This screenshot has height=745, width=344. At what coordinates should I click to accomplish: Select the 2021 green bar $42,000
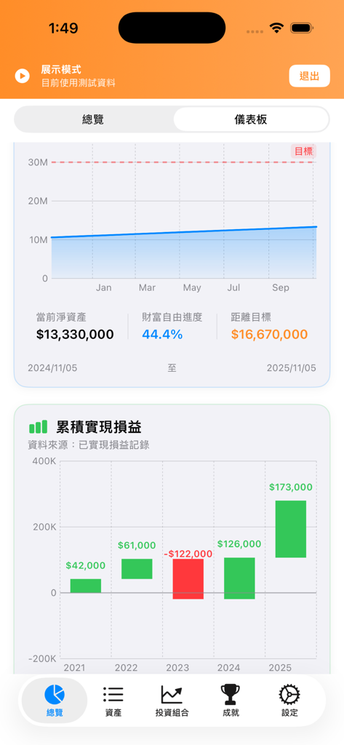(86, 586)
